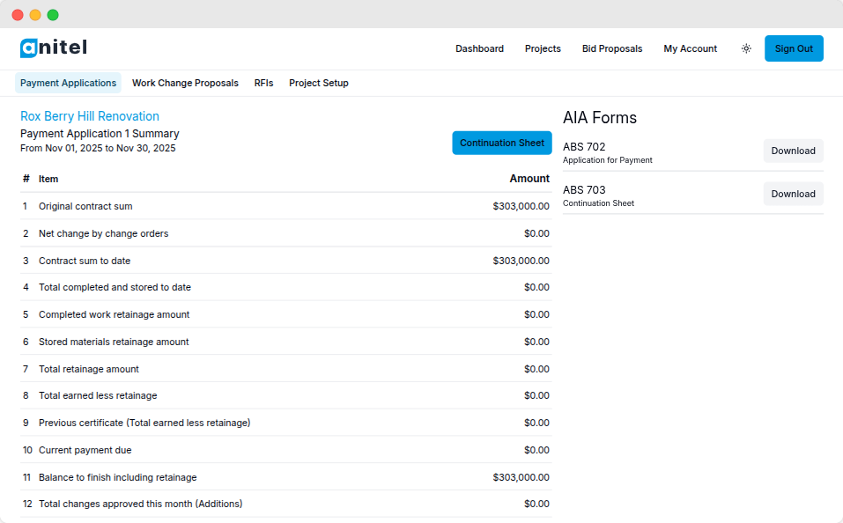Image resolution: width=843 pixels, height=523 pixels.
Task: Click the Sign Out button
Action: pyautogui.click(x=794, y=48)
